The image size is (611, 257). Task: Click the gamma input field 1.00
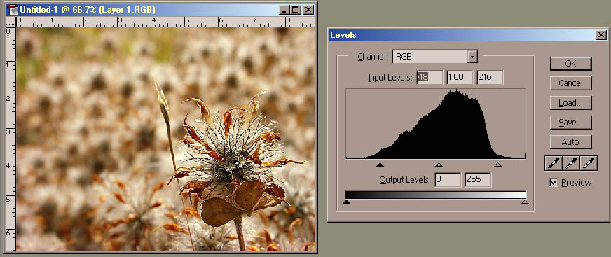tap(460, 78)
